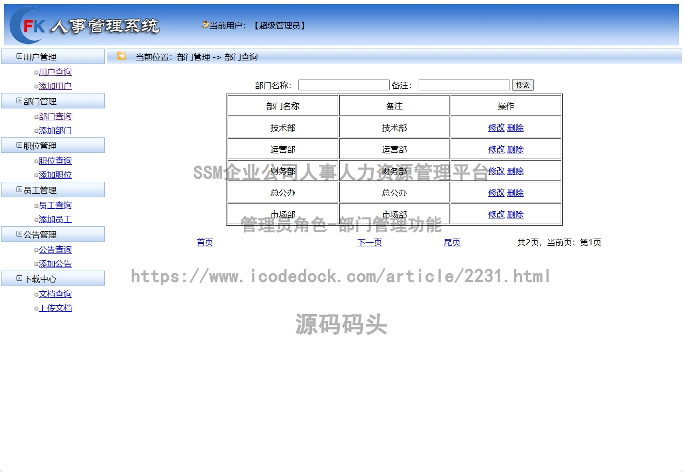The height and width of the screenshot is (472, 683).
Task: Select the 总公办 remark cell
Action: (x=394, y=193)
